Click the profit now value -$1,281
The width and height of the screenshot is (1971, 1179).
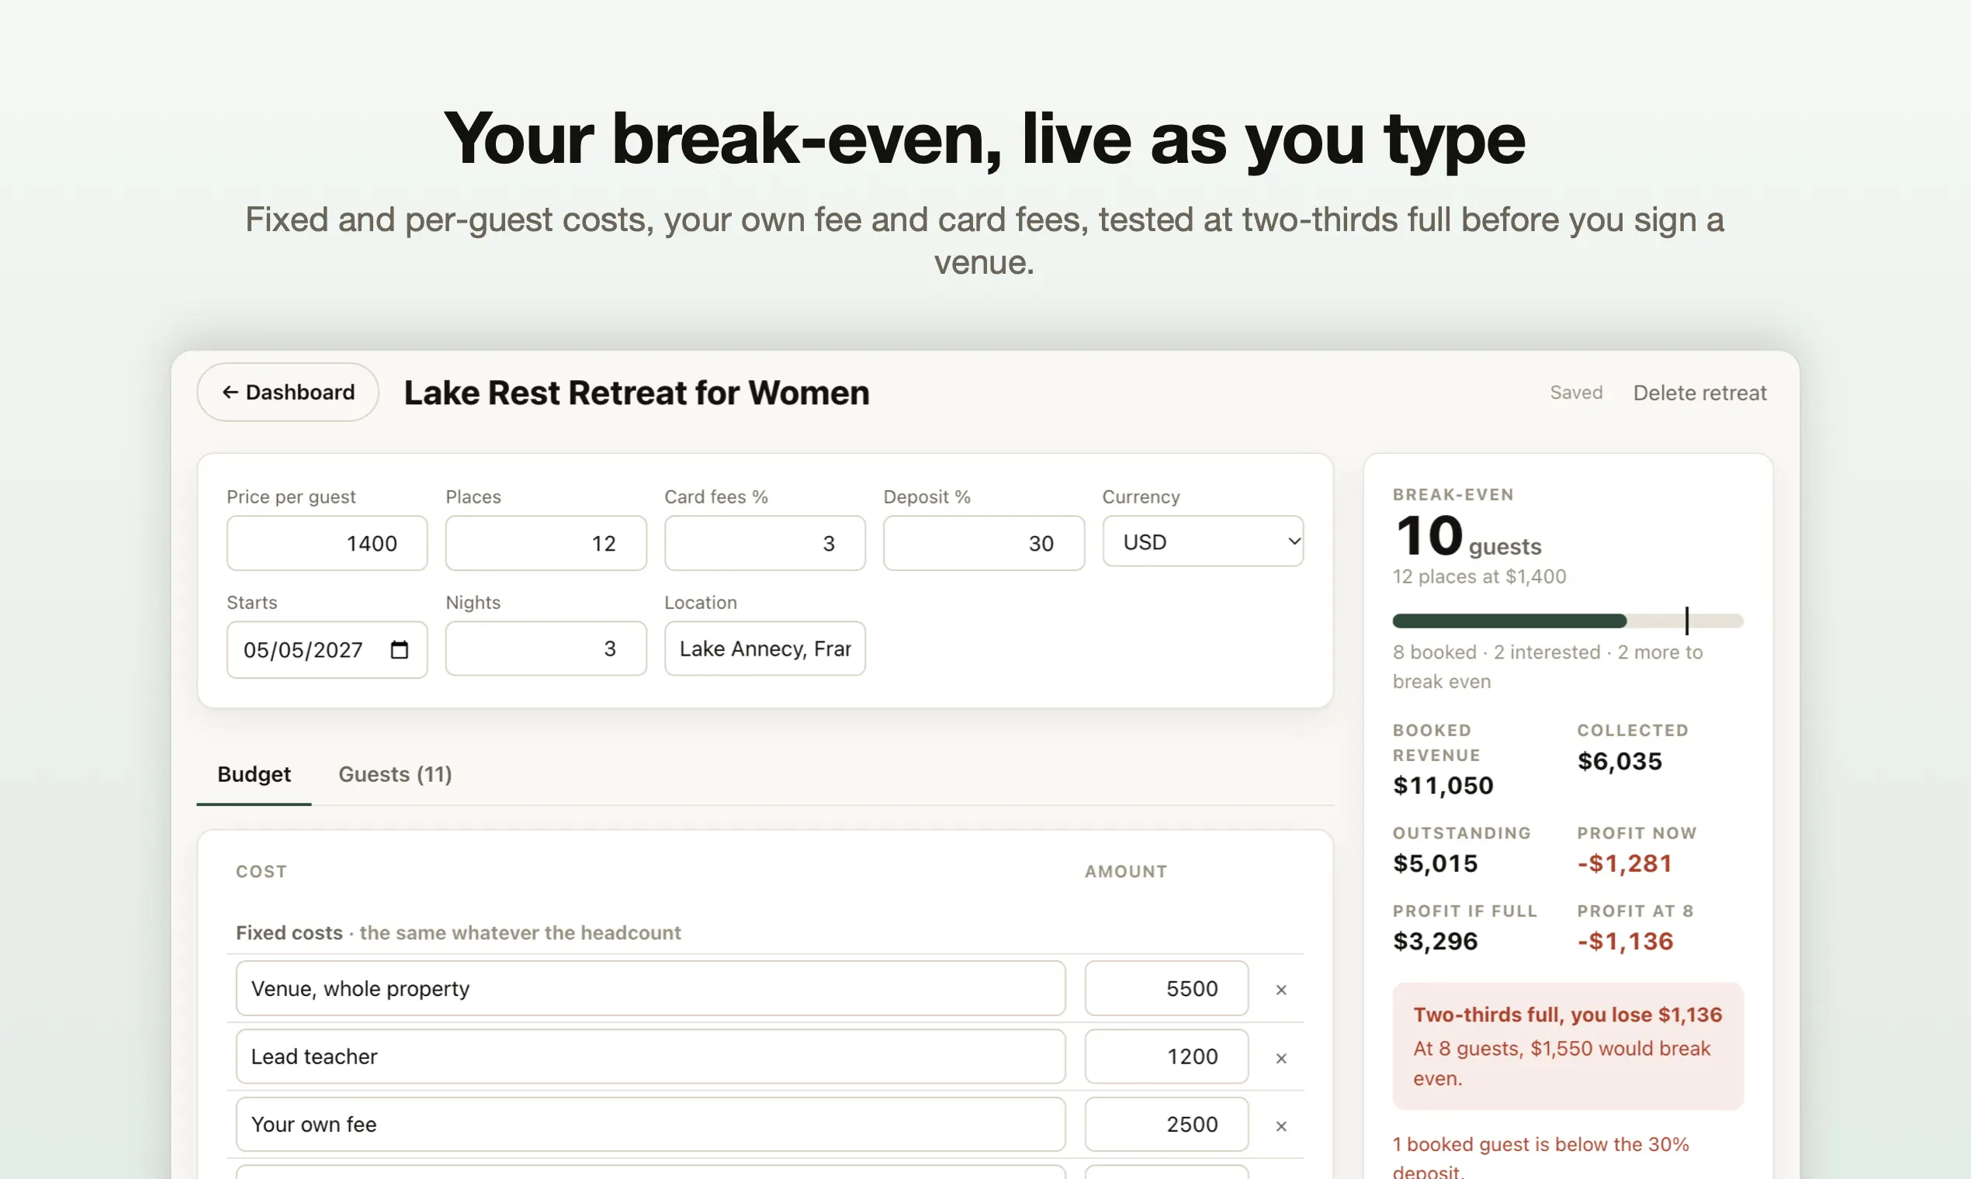(1624, 863)
